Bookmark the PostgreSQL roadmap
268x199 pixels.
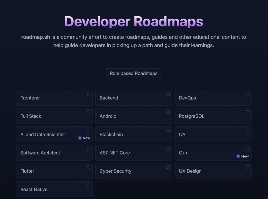point(247,112)
